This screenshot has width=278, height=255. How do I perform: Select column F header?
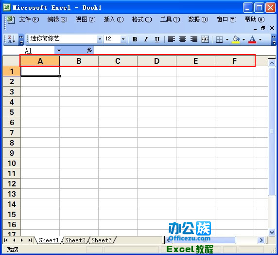tap(234, 61)
